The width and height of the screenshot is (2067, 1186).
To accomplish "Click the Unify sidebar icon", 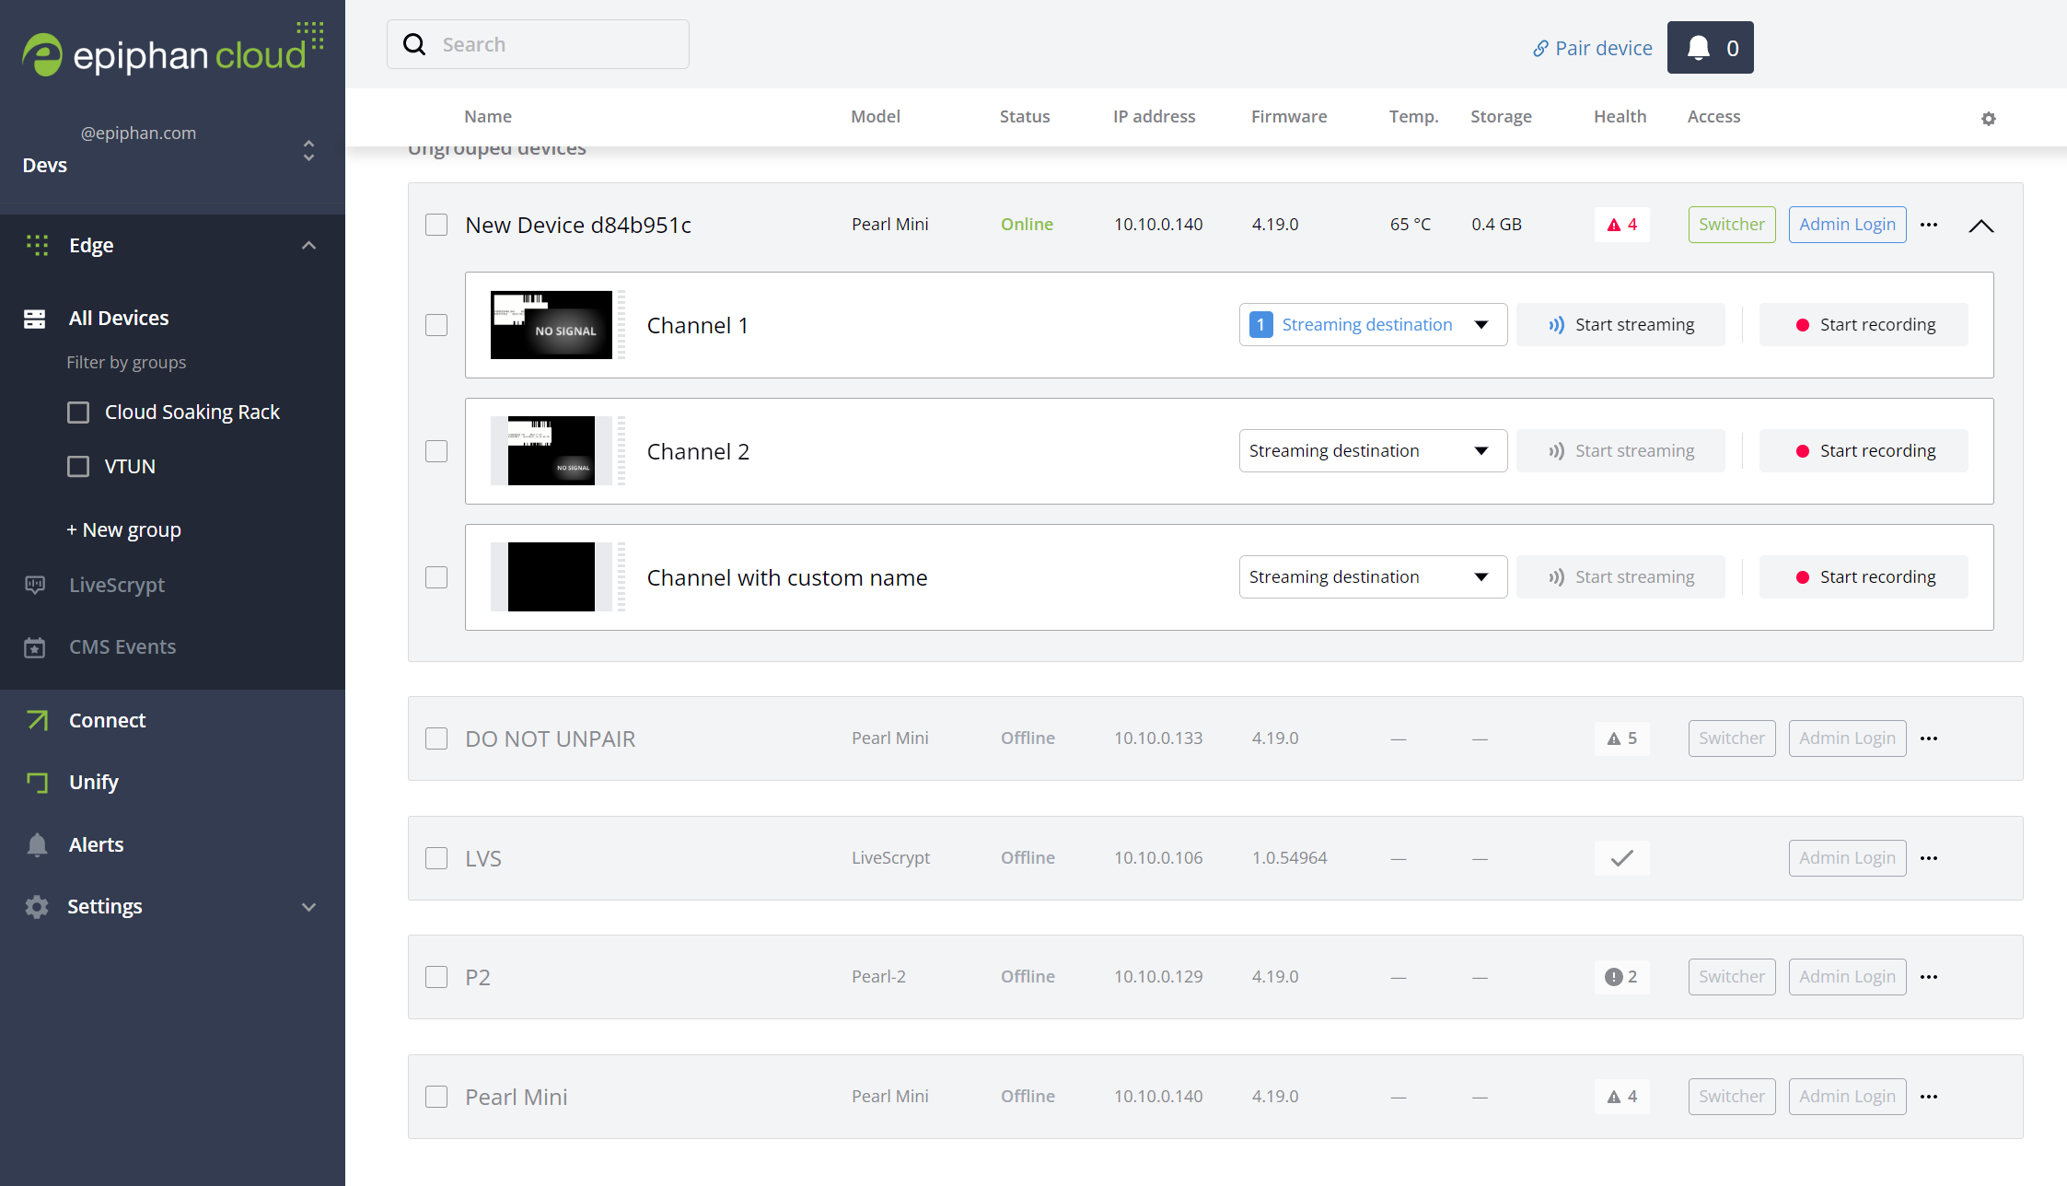I will [x=37, y=783].
